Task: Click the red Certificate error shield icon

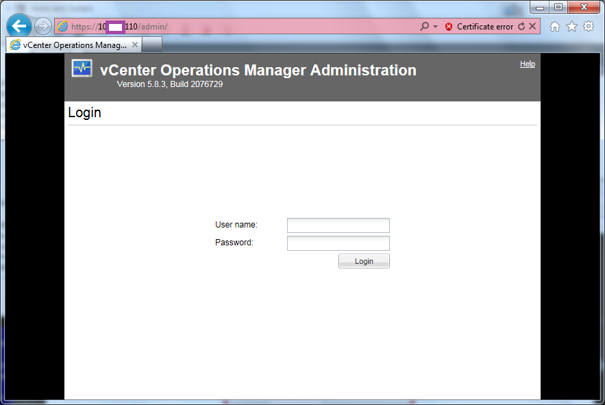Action: point(448,27)
